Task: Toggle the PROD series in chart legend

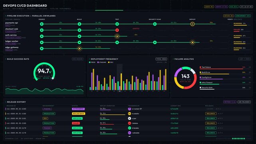Action: click(x=92, y=62)
